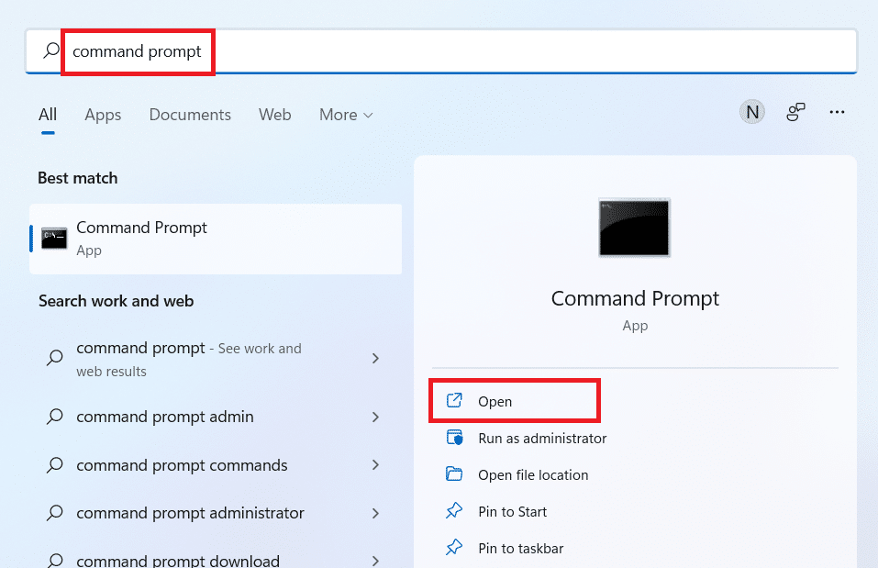Select 'command prompt admin' suggestion
Image resolution: width=878 pixels, height=568 pixels.
[216, 417]
